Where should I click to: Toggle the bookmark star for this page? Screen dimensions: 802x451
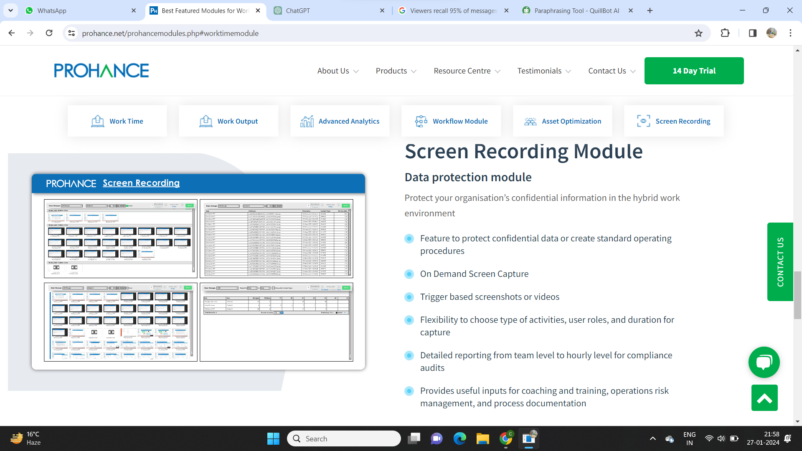click(699, 33)
